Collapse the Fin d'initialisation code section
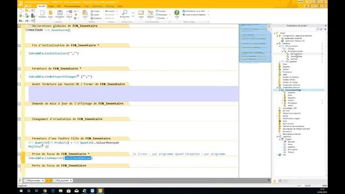Viewport: 345px width, 194px height. (x=19, y=45)
